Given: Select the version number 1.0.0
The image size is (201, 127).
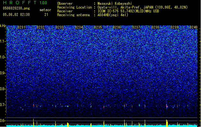Looking at the screenshot, I should tap(43, 3).
